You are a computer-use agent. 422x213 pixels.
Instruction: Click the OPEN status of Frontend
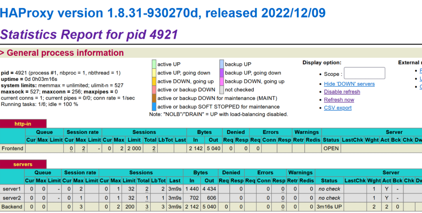pos(331,148)
